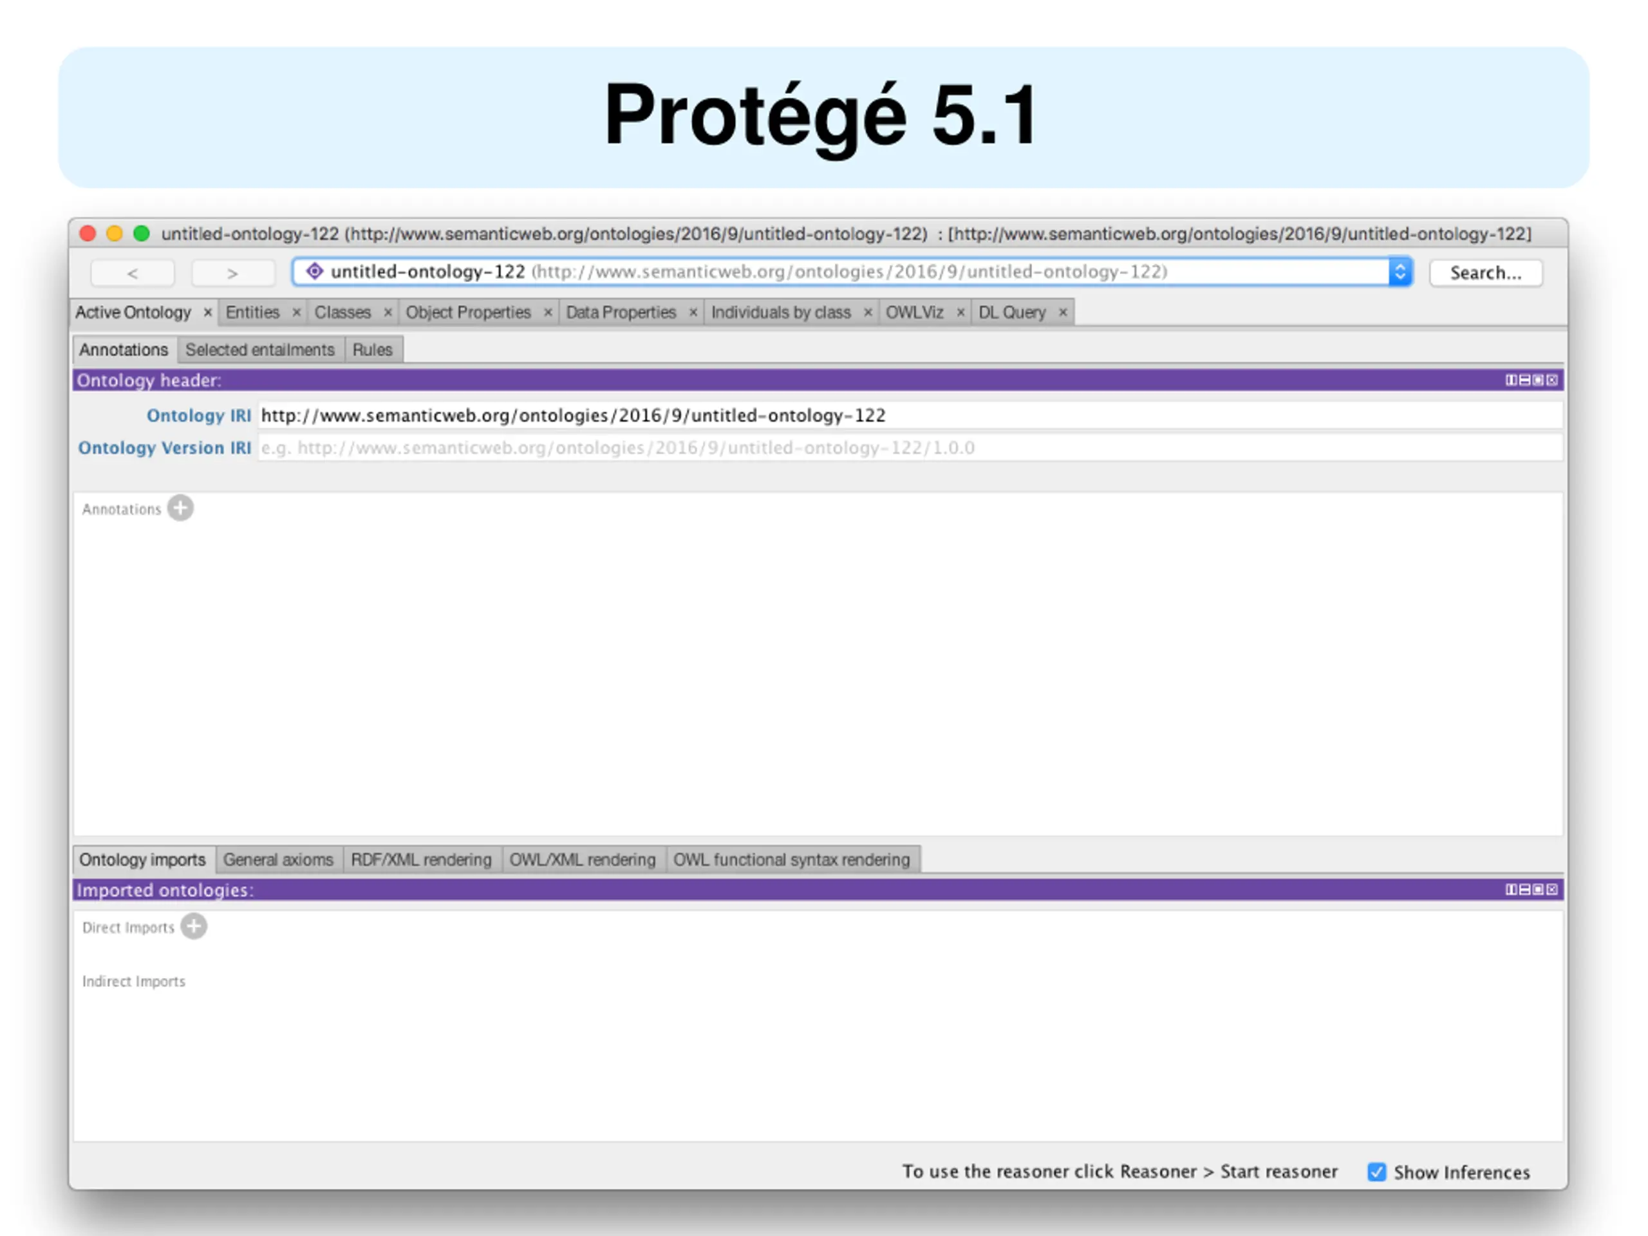Add annotation with the Annotations plus icon
The height and width of the screenshot is (1236, 1648).
click(180, 508)
